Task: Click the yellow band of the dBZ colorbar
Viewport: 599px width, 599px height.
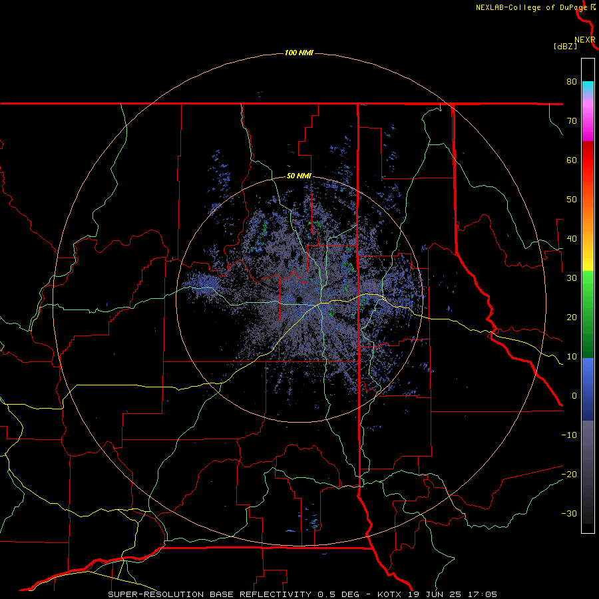Action: [x=588, y=260]
